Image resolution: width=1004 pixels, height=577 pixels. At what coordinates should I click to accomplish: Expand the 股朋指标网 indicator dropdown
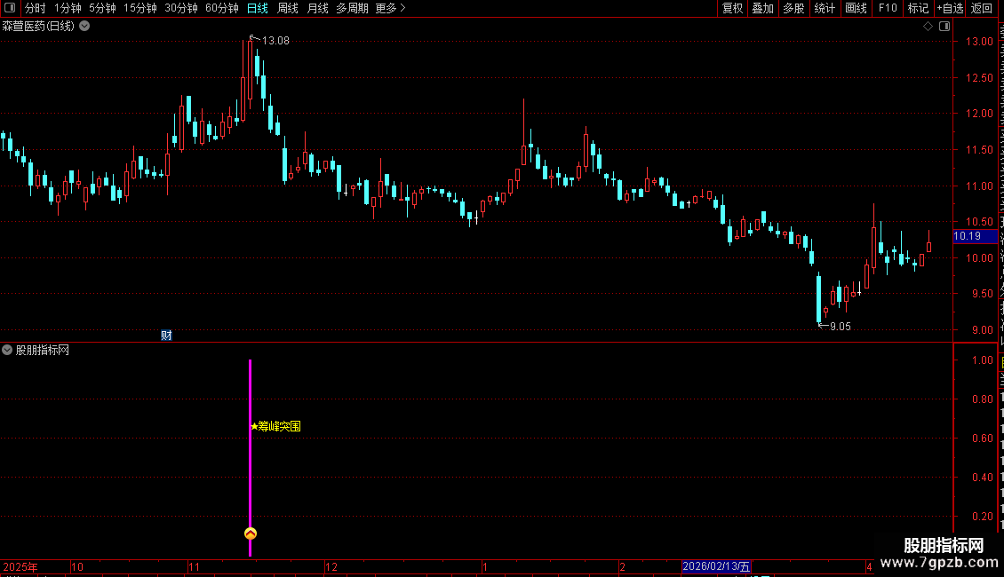pos(7,350)
